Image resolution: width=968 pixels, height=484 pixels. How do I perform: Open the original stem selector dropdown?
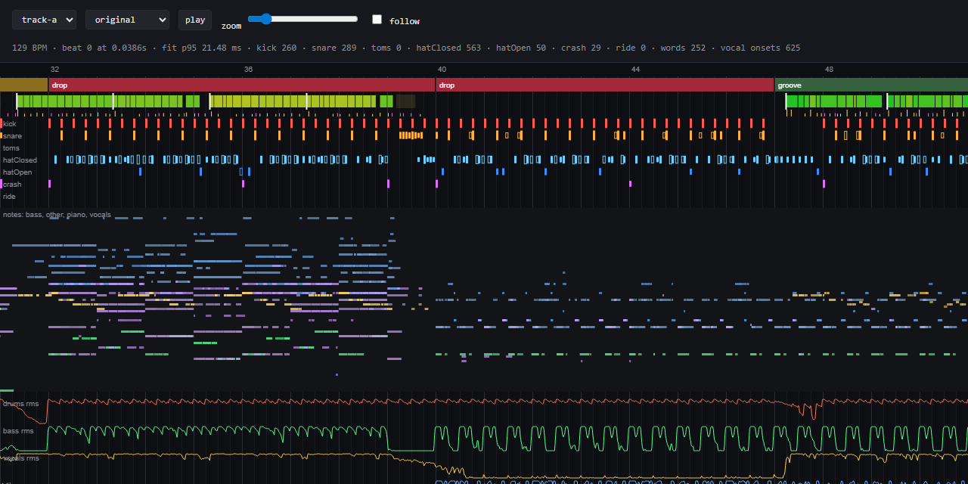127,20
